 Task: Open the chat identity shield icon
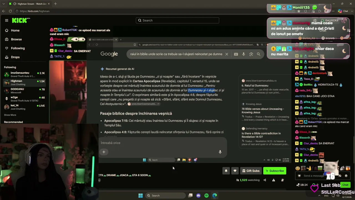coord(299,176)
